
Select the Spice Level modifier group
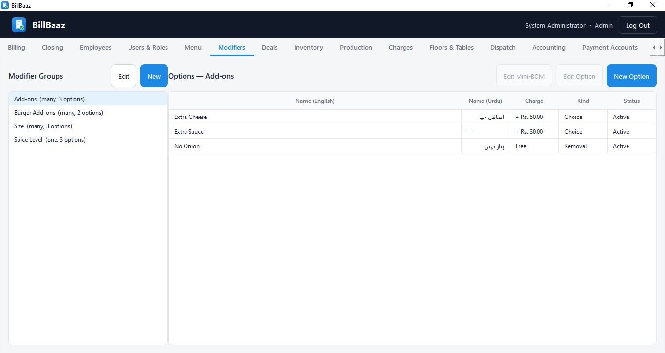point(88,139)
